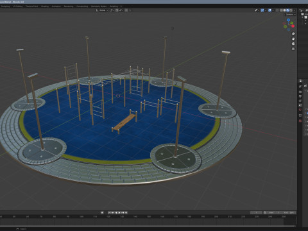Image resolution: width=308 pixels, height=231 pixels.
Task: Switch to the UV Editing workspace tab
Action: [18, 6]
